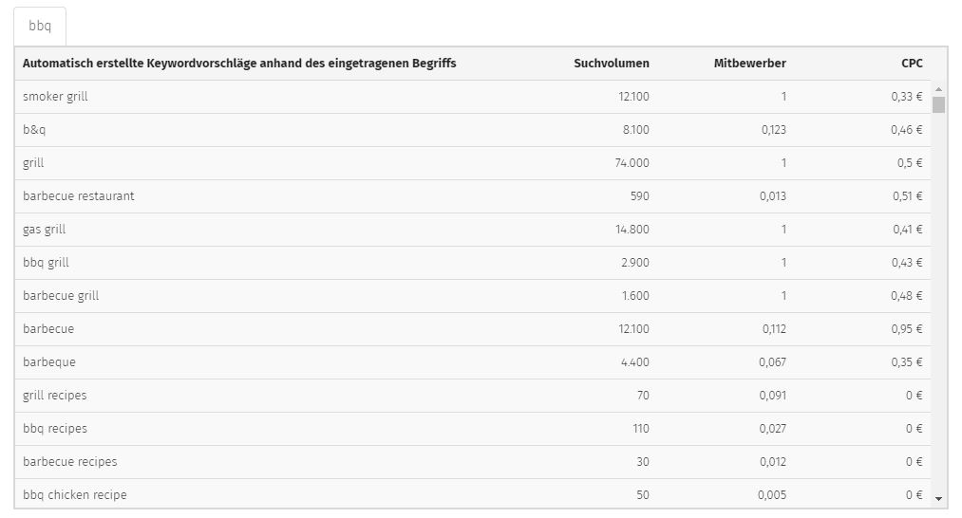Select the b&q keyword row
This screenshot has height=518, width=962.
pyautogui.click(x=472, y=130)
